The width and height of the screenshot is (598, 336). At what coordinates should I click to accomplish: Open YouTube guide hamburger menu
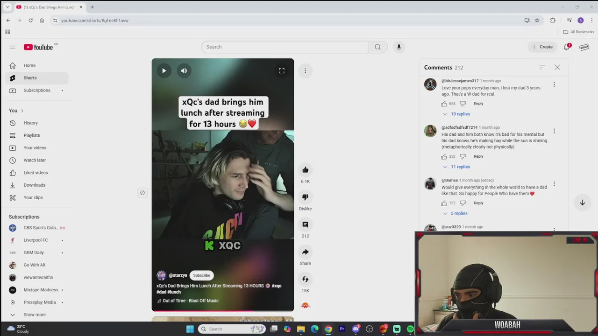(x=13, y=47)
